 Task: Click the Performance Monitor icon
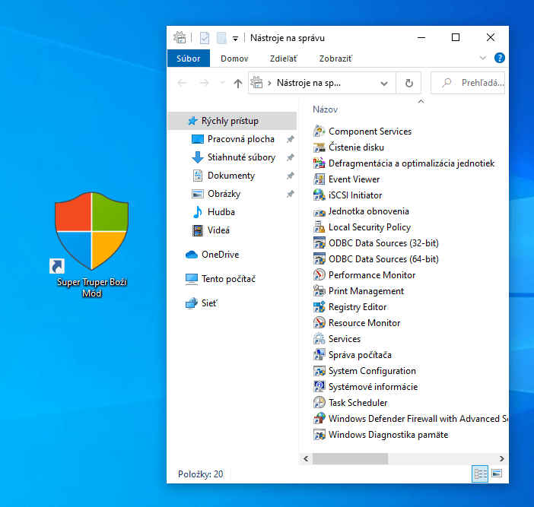point(319,275)
